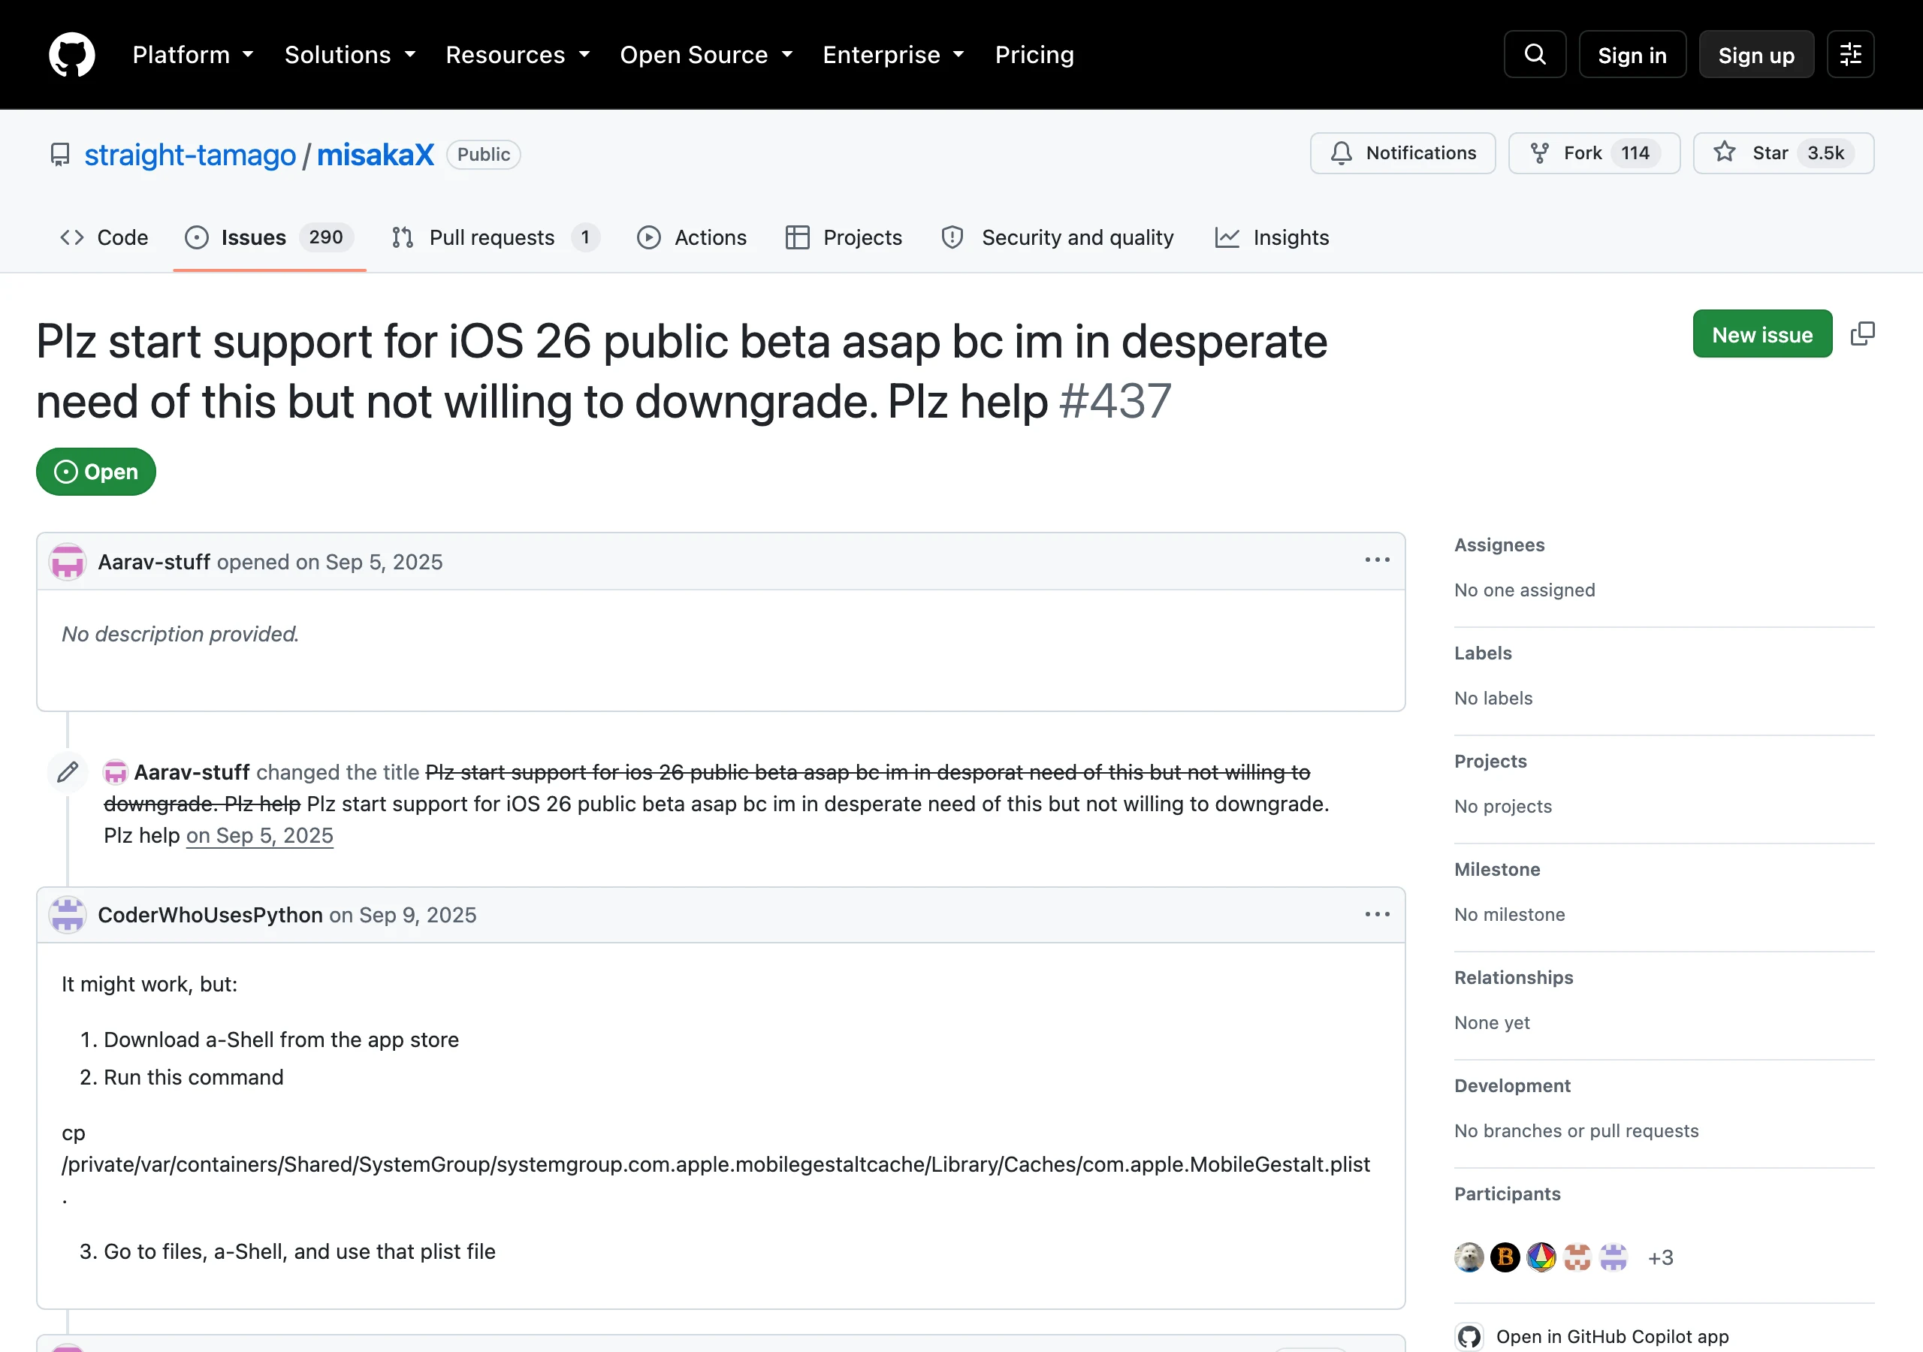Image resolution: width=1923 pixels, height=1352 pixels.
Task: Click the multicolor pinwheel participant avatar
Action: (x=1541, y=1257)
